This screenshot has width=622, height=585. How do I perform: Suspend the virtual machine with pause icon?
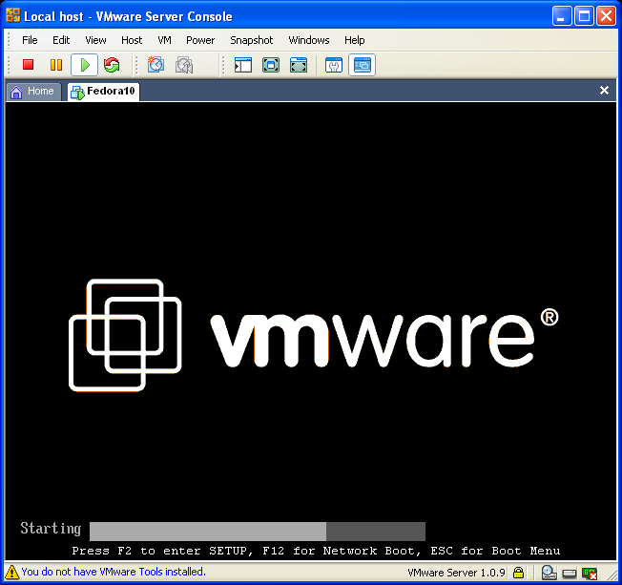click(x=56, y=65)
